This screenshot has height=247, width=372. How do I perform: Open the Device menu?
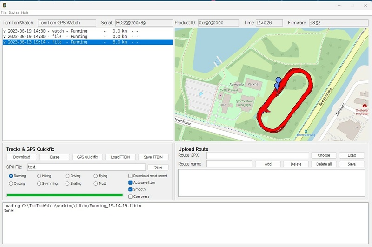click(x=14, y=13)
